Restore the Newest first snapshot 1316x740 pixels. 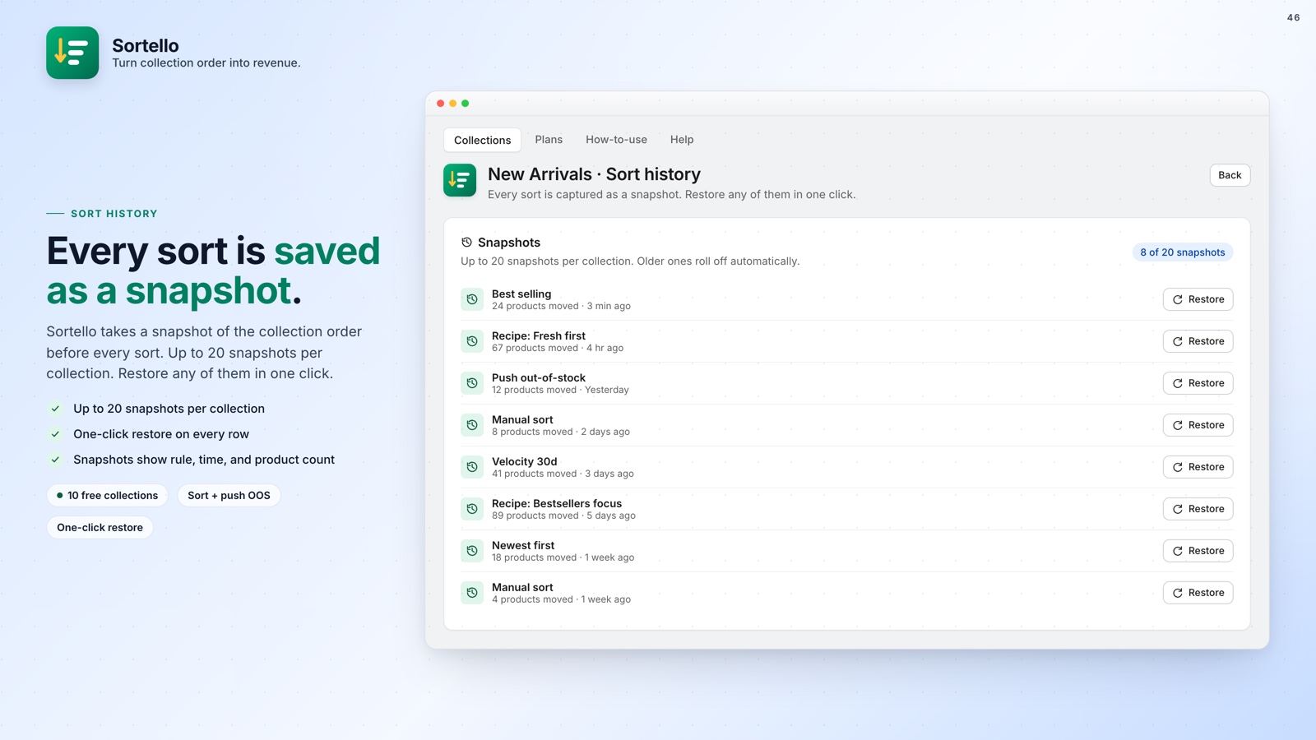[1198, 551]
